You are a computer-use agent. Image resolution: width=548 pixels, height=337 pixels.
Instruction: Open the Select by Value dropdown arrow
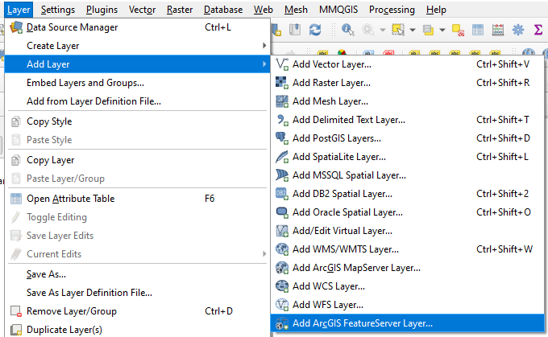pyautogui.click(x=442, y=30)
